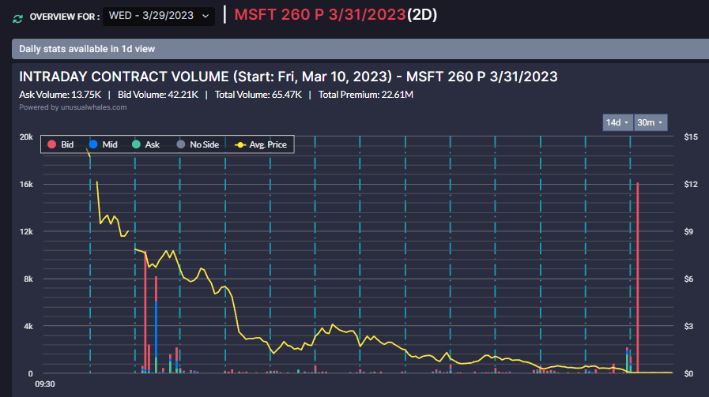
Task: Toggle the Avg. Price line in legend
Action: point(261,144)
